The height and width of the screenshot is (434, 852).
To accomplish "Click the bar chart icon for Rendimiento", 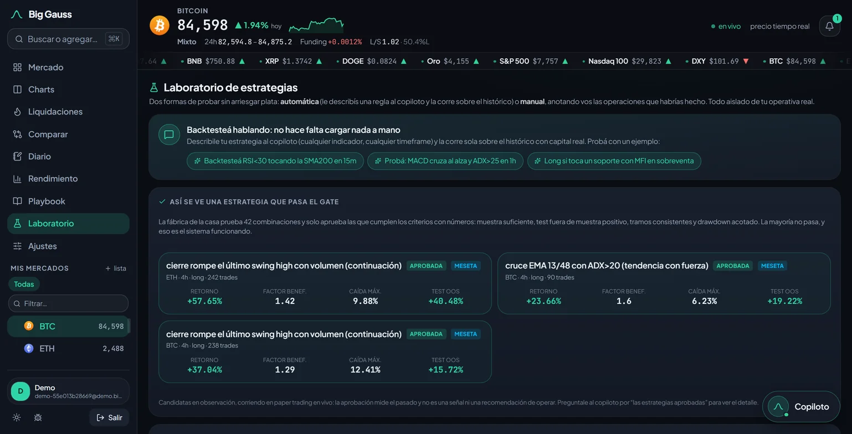I will pos(17,179).
